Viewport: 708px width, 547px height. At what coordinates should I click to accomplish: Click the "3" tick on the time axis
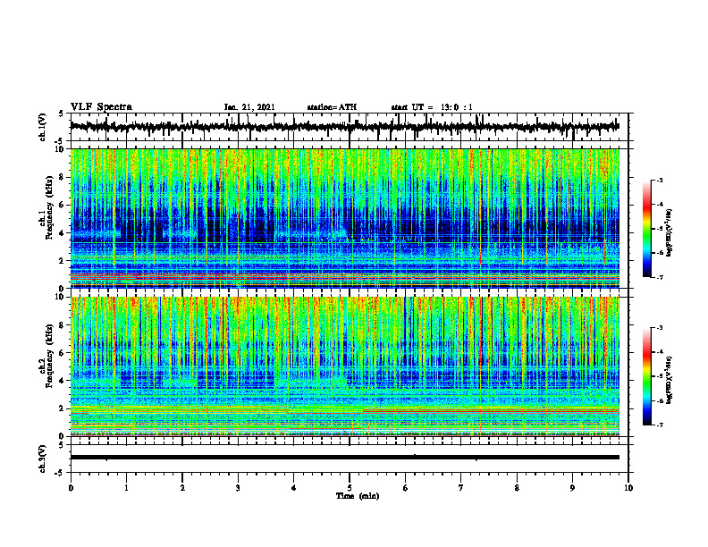238,488
